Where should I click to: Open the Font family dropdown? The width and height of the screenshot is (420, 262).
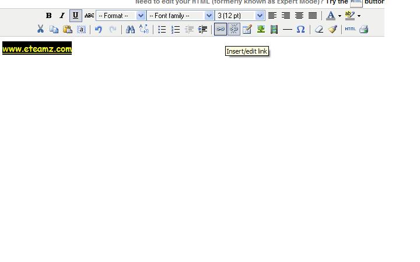click(180, 16)
